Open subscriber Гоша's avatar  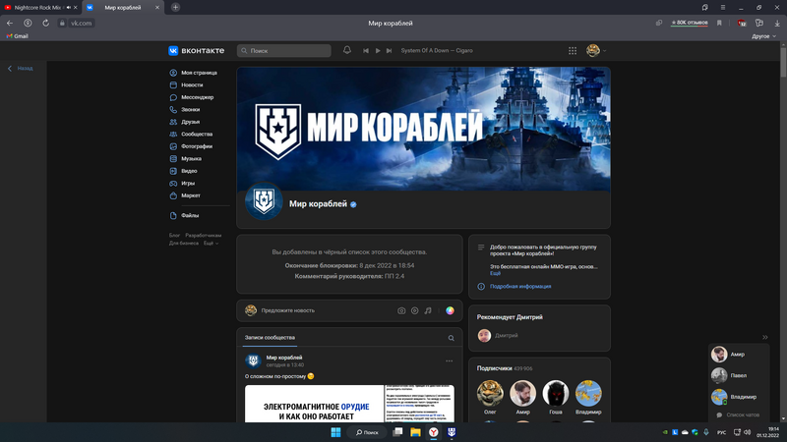coord(556,393)
